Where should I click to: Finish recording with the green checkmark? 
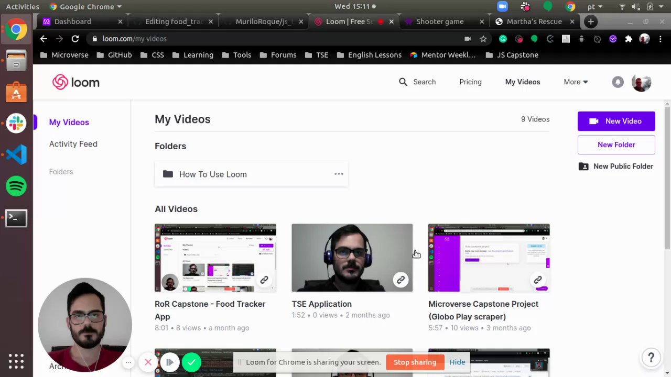point(192,362)
